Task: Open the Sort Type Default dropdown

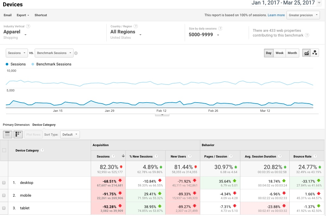Action: coord(70,134)
